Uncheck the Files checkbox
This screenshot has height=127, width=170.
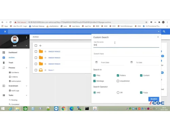click(95, 76)
